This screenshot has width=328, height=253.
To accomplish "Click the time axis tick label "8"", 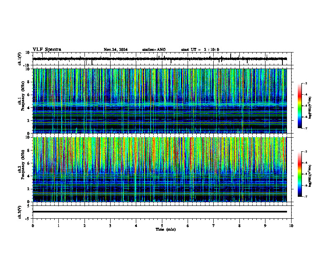I will 239,226.
